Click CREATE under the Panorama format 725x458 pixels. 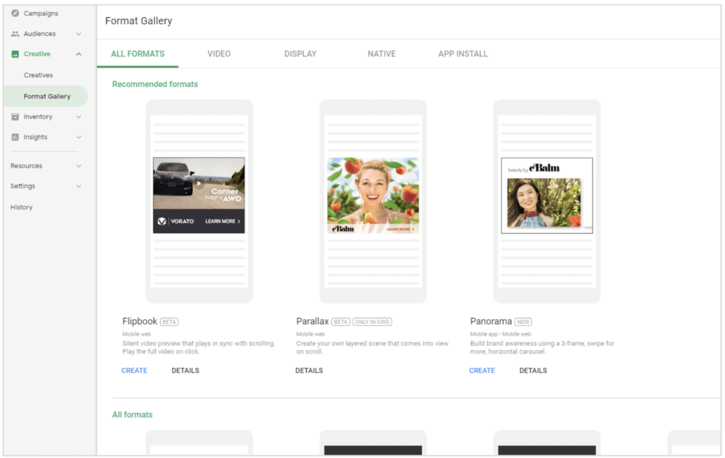pyautogui.click(x=482, y=370)
